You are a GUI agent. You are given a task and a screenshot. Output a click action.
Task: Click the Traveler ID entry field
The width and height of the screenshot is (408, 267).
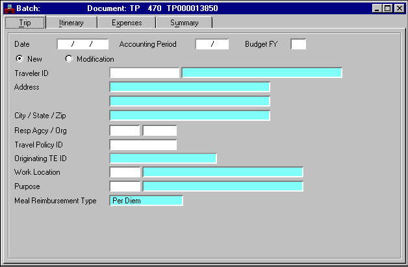pyautogui.click(x=144, y=73)
